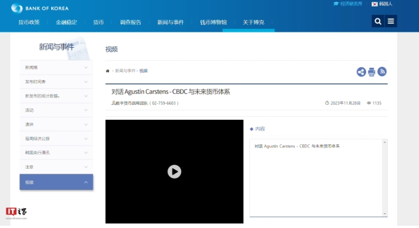The height and width of the screenshot is (228, 419).
Task: Click the Korean flag language icon
Action: [x=375, y=4]
